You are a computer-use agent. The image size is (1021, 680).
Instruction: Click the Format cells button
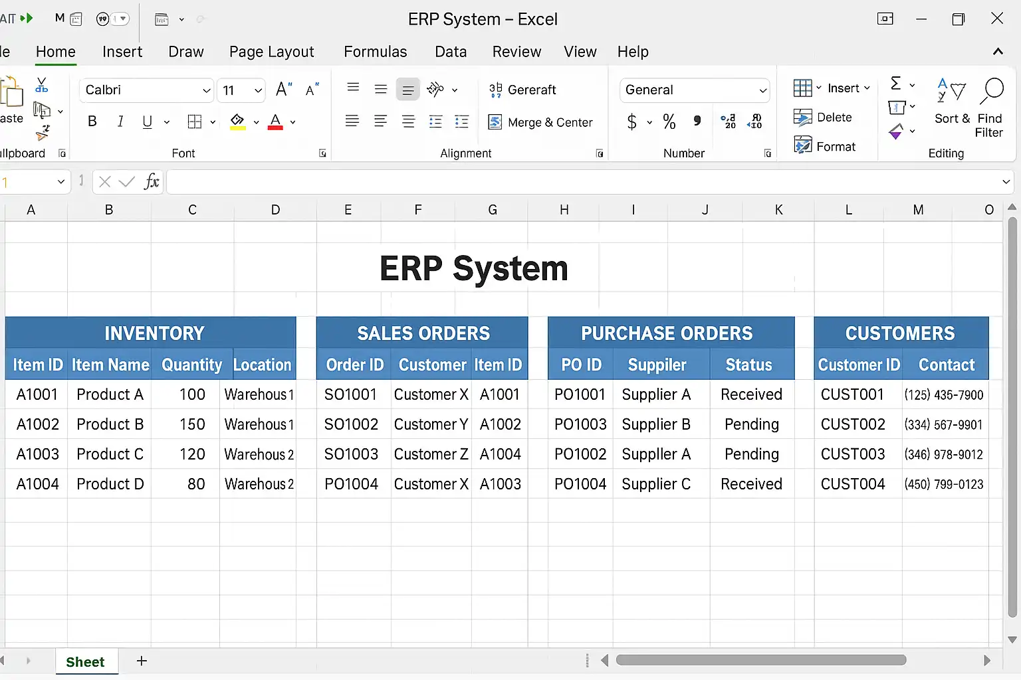(x=825, y=146)
